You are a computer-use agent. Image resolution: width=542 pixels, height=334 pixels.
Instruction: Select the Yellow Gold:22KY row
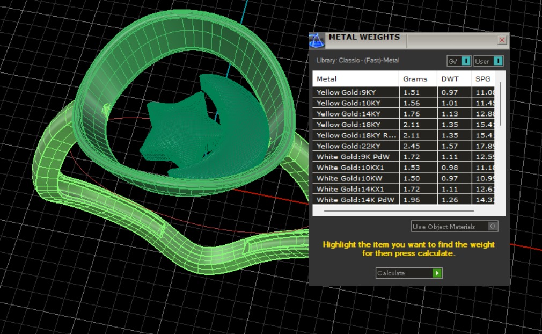pyautogui.click(x=404, y=146)
